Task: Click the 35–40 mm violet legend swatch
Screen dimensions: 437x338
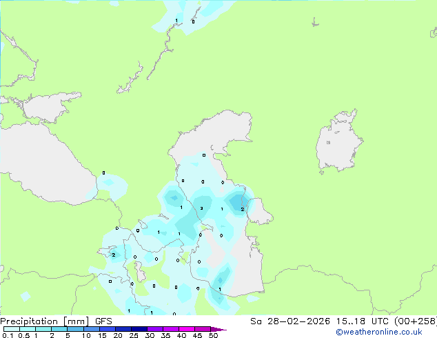Action: click(171, 329)
